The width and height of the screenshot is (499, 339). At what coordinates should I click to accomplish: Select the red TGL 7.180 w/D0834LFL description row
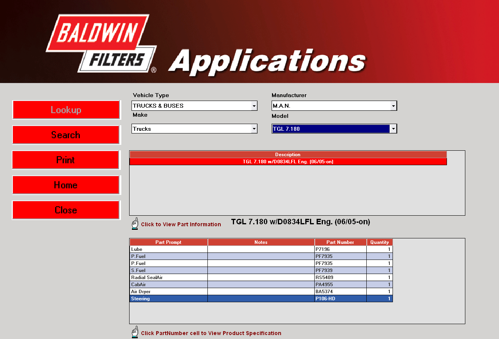pos(288,162)
